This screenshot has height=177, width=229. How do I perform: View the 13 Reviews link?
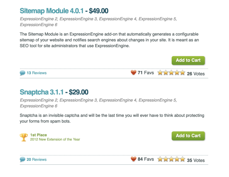point(36,73)
